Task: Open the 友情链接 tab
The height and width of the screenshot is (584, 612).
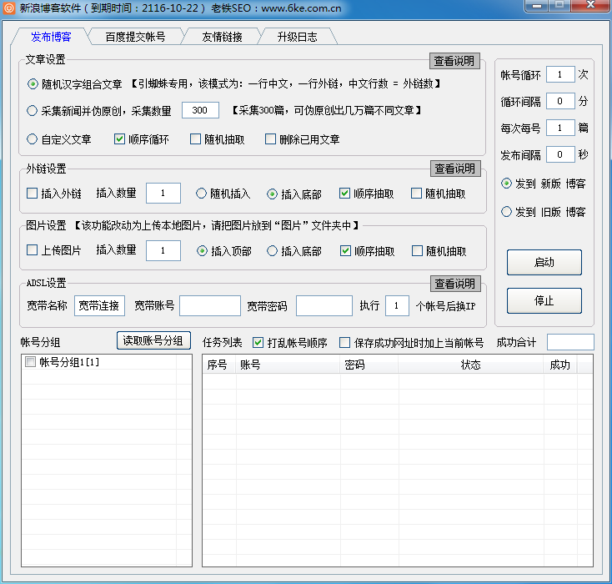Action: 222,37
